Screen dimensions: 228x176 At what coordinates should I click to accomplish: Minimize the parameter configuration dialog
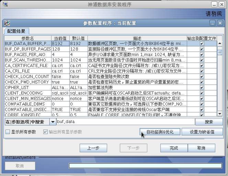[213, 23]
